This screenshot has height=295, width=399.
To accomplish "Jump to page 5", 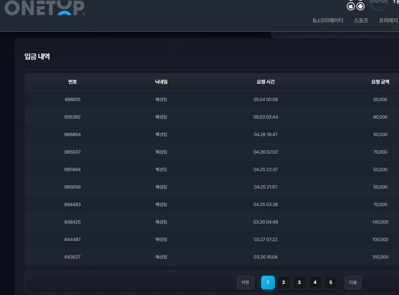I will pos(331,282).
